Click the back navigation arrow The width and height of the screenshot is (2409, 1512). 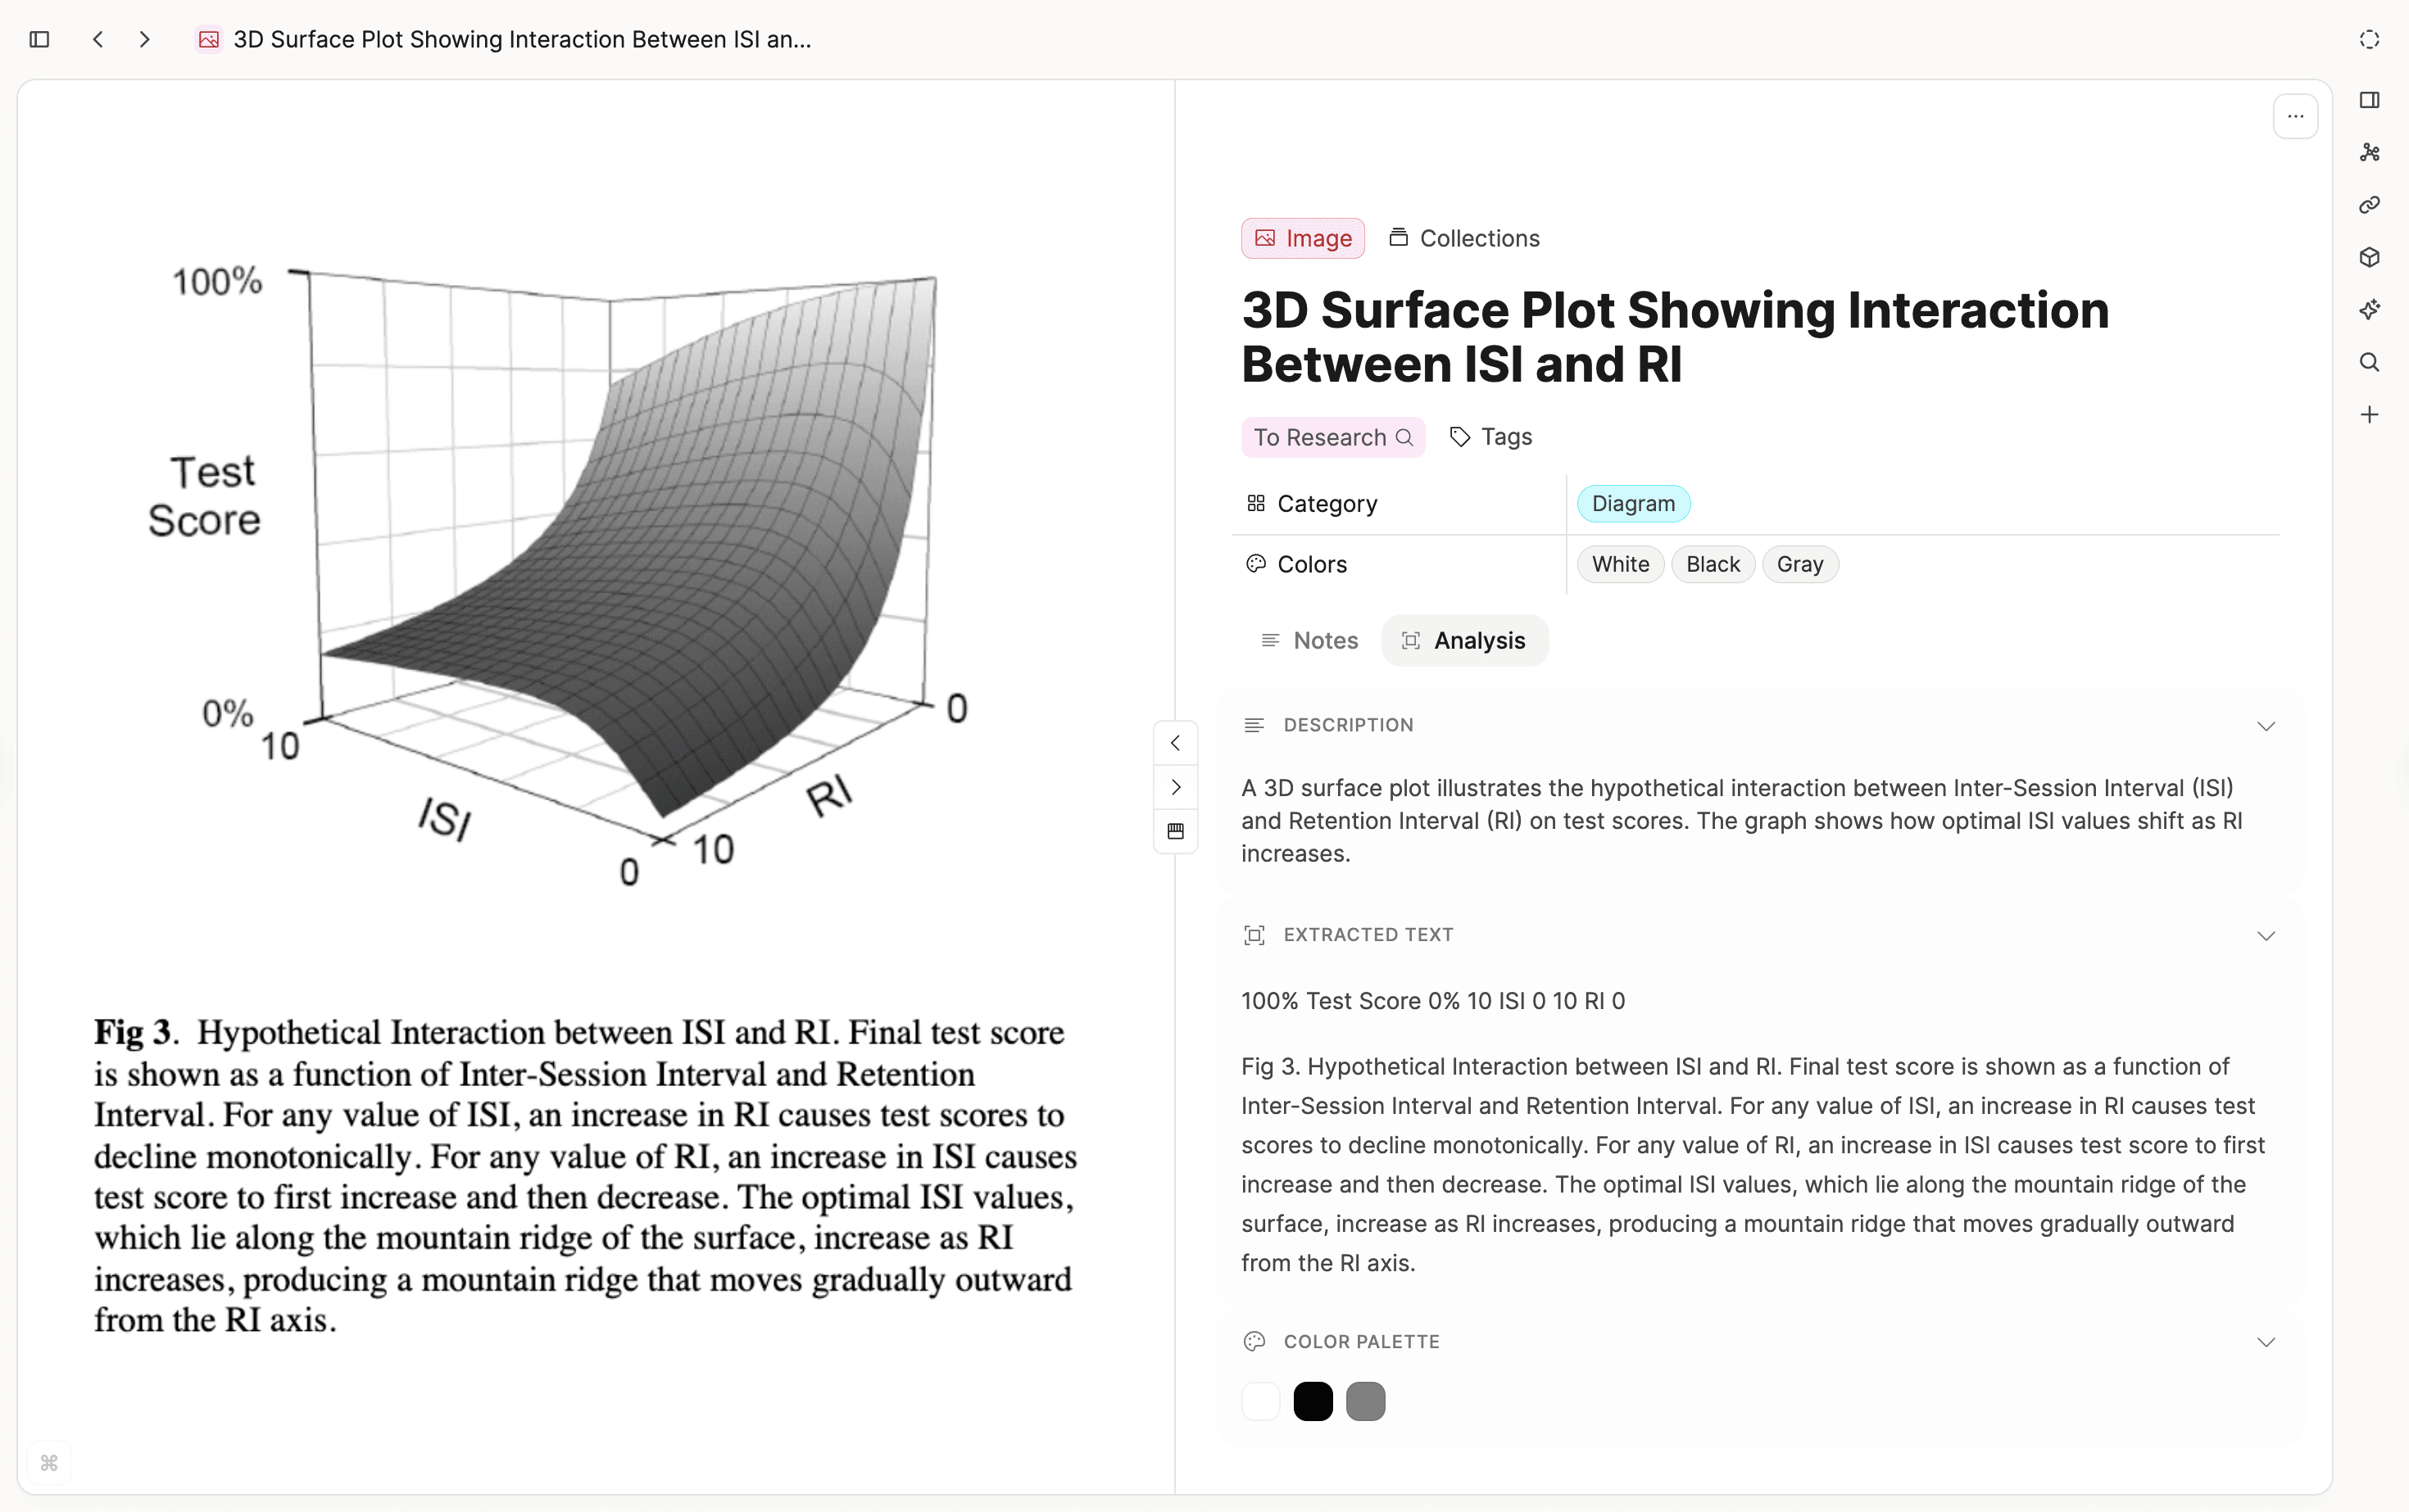tap(97, 39)
